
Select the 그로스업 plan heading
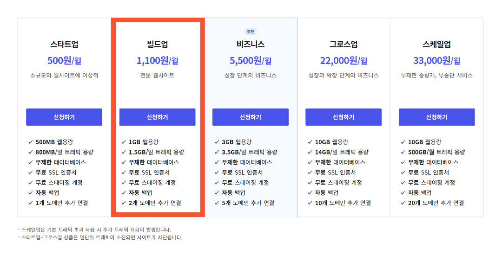[x=343, y=44]
